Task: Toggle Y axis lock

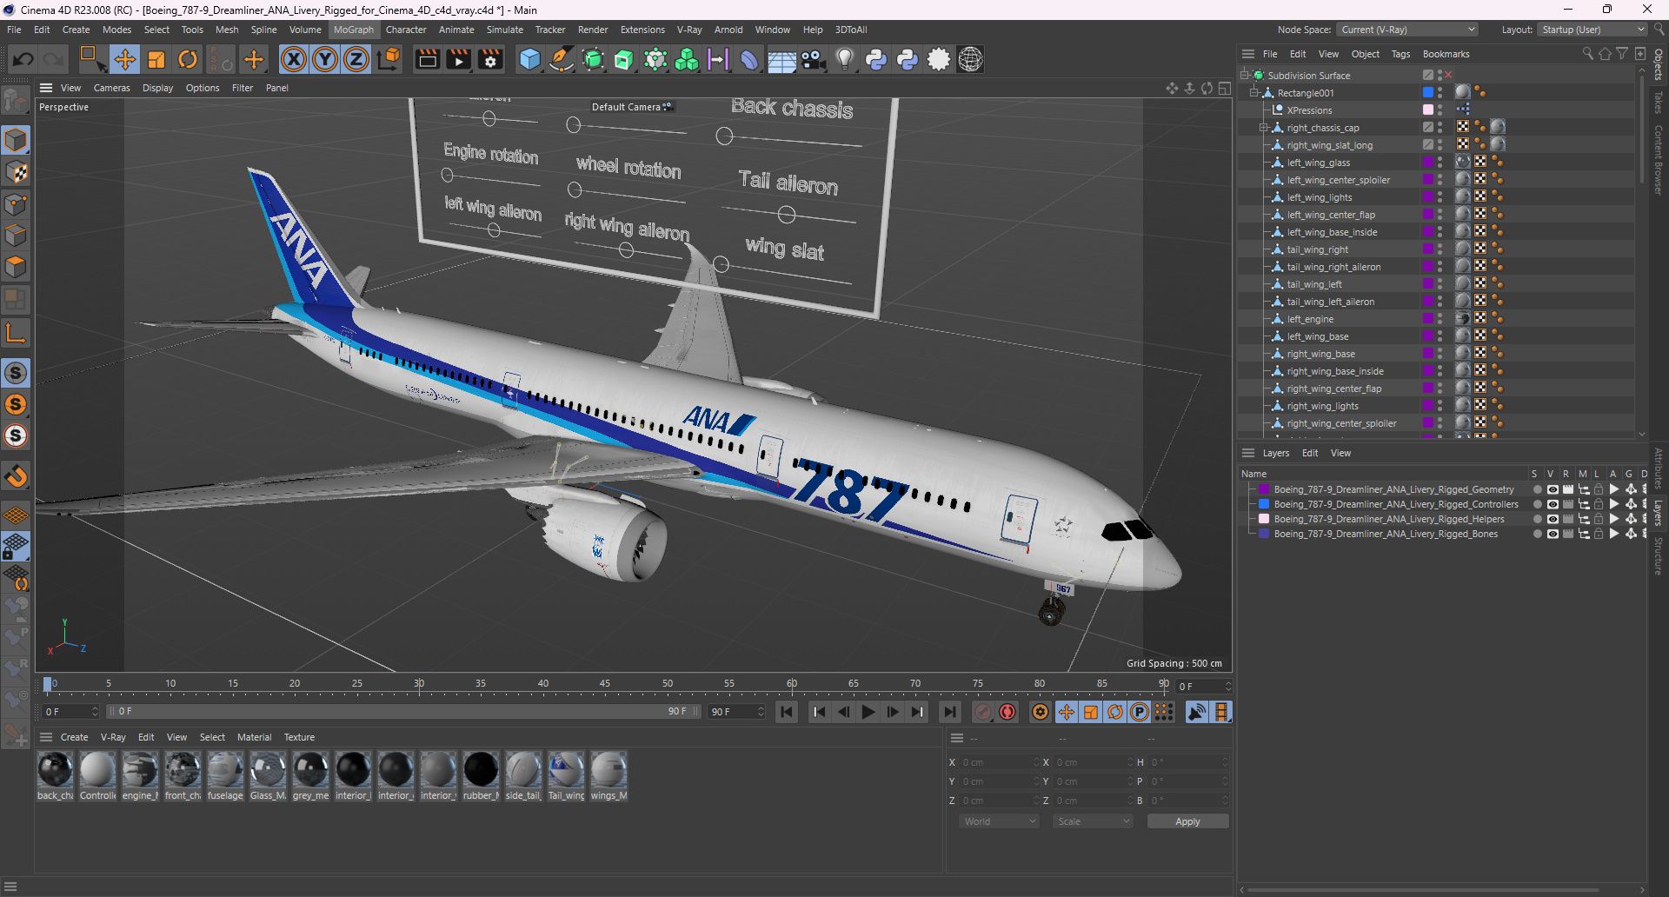Action: tap(325, 59)
